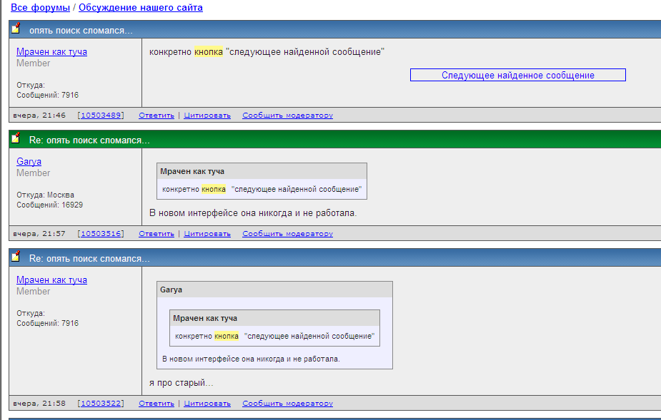Click the note icon of the third post

coord(16,257)
